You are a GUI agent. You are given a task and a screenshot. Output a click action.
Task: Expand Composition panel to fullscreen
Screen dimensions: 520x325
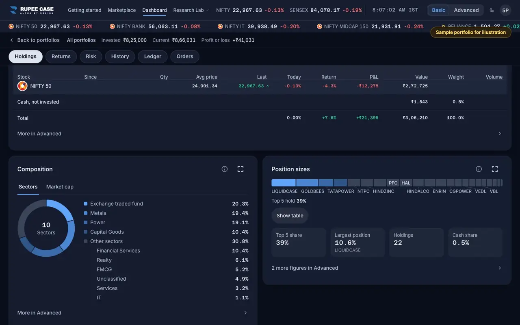[240, 169]
